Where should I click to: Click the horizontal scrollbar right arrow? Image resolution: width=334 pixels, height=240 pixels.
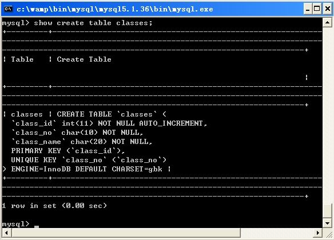click(318, 233)
